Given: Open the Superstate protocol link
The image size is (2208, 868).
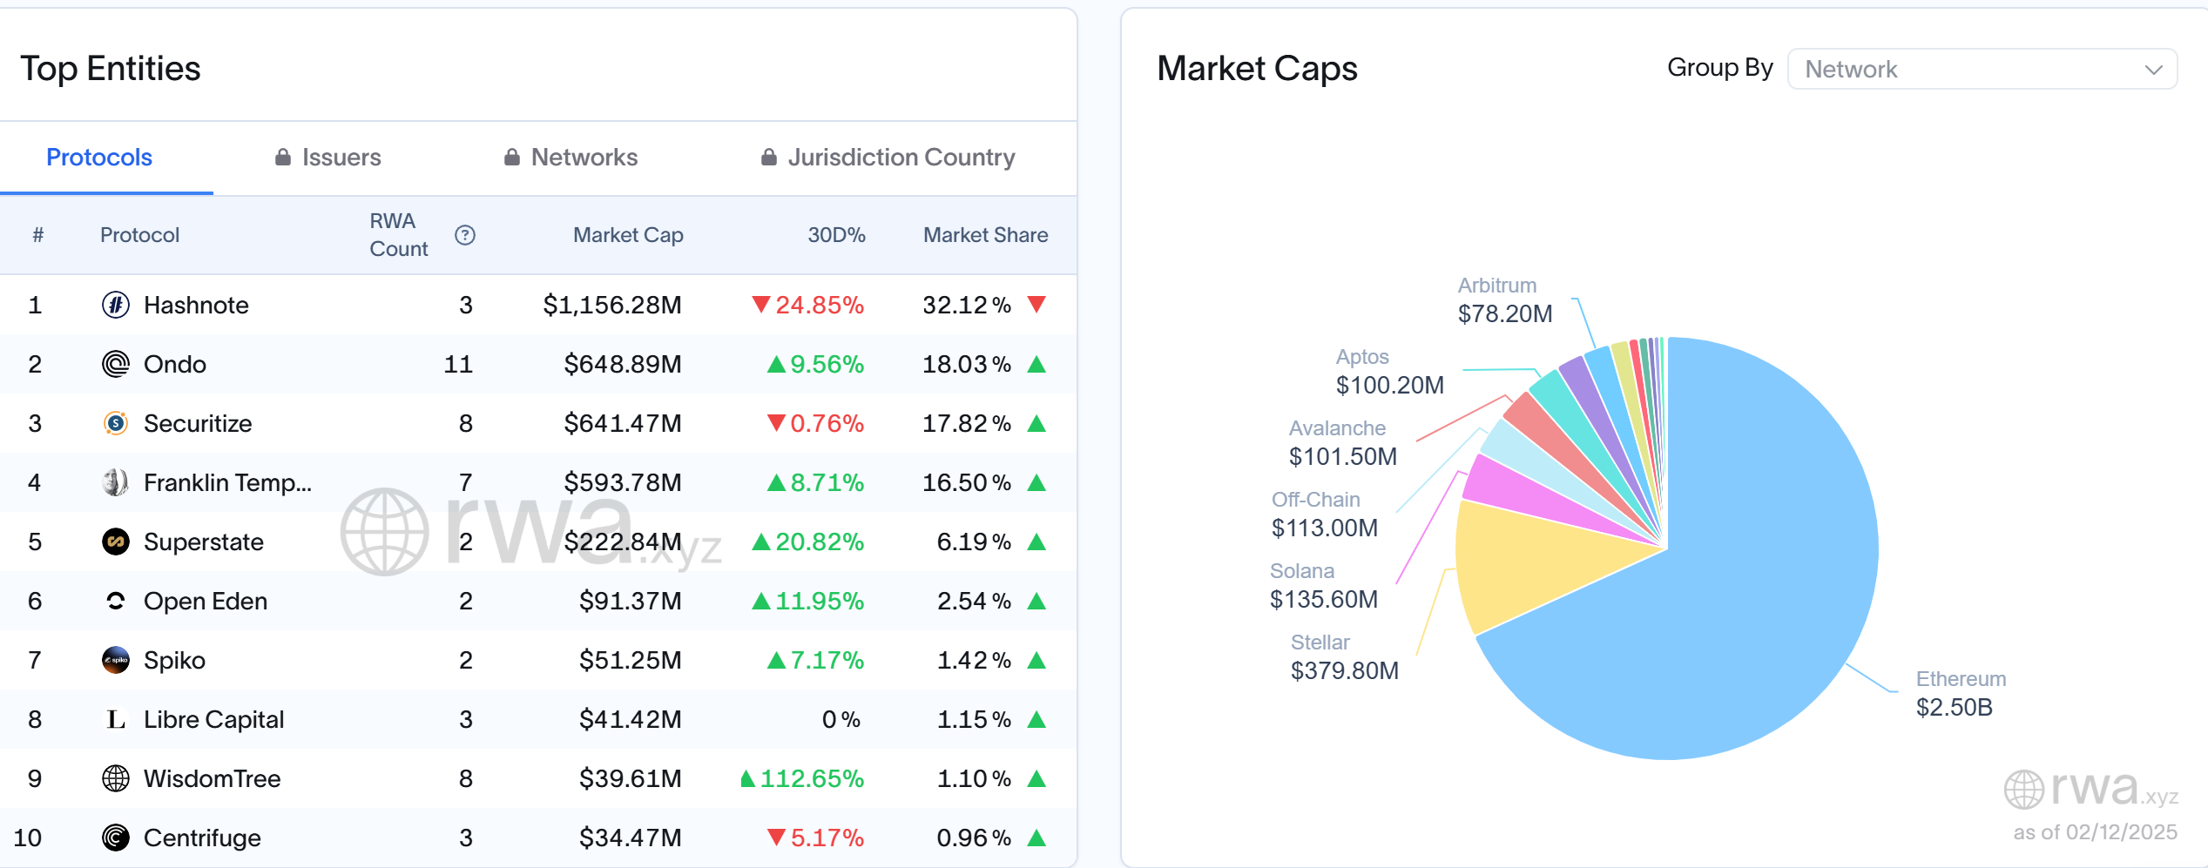Looking at the screenshot, I should (204, 542).
